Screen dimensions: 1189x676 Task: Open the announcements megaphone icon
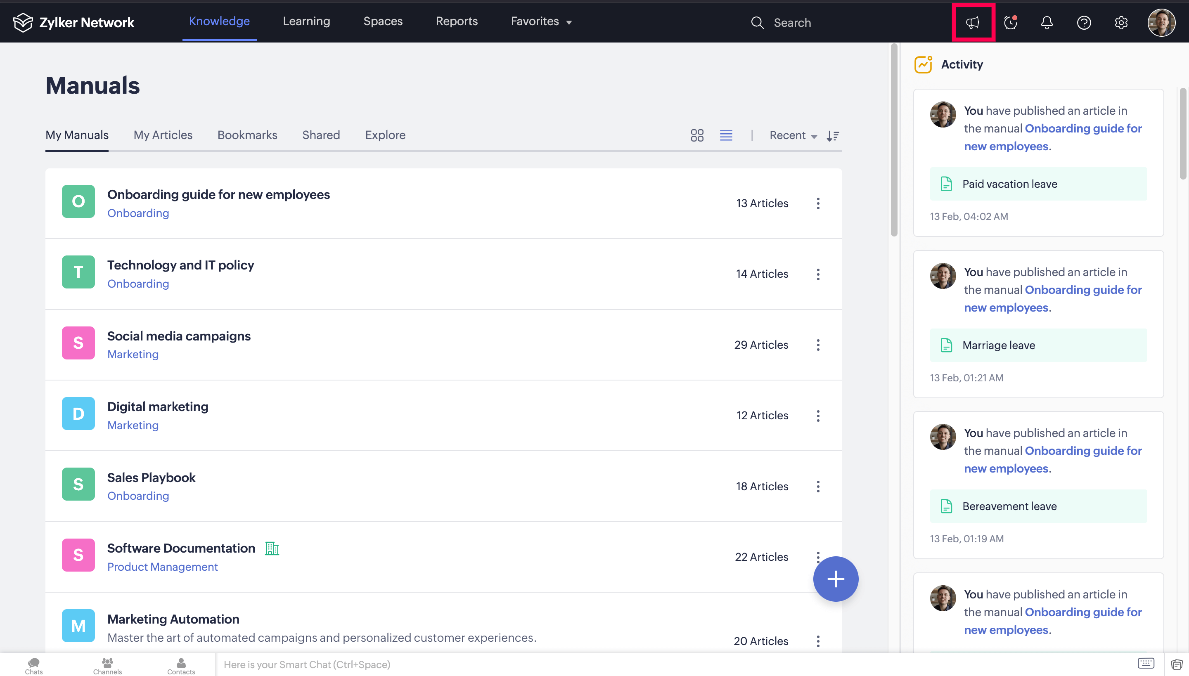pyautogui.click(x=973, y=22)
